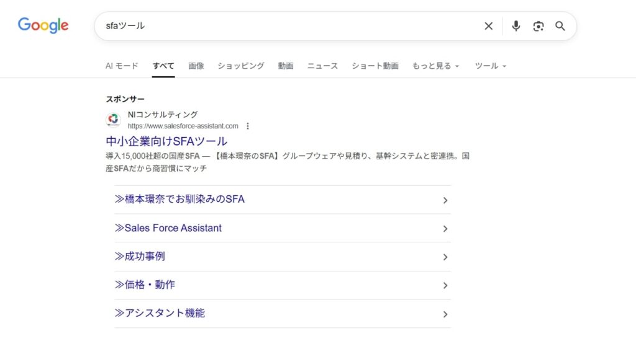
Task: Start voice search with microphone icon
Action: pos(516,26)
